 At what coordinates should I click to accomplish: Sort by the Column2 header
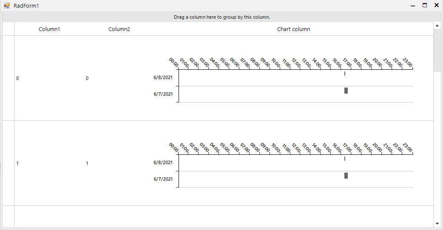pos(119,29)
